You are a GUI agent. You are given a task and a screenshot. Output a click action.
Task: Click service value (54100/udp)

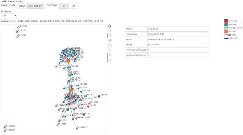click(178, 44)
